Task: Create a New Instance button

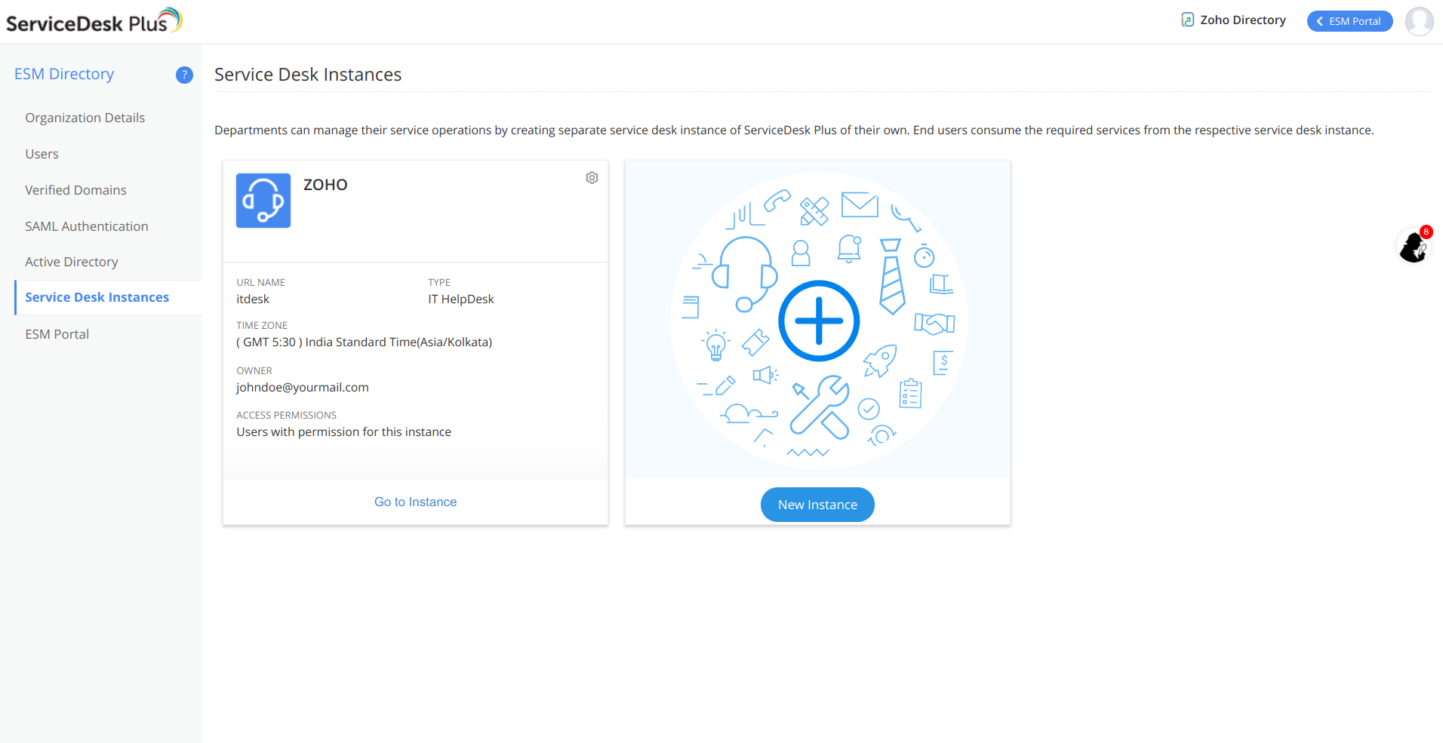Action: 817,505
